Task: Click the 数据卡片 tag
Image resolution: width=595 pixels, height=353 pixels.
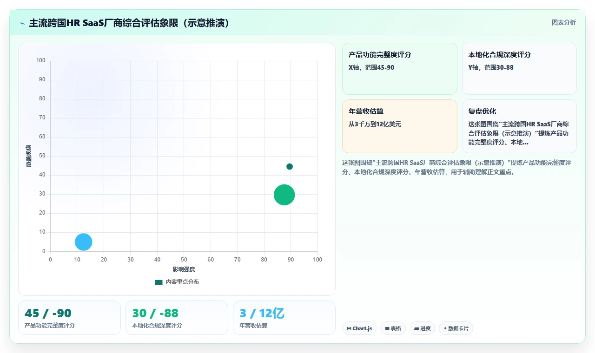Action: click(x=456, y=328)
